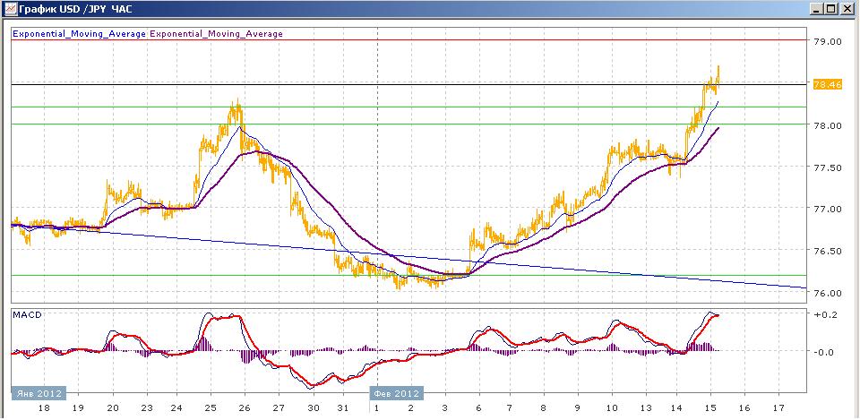Click the 76.00 price axis label

pyautogui.click(x=828, y=294)
